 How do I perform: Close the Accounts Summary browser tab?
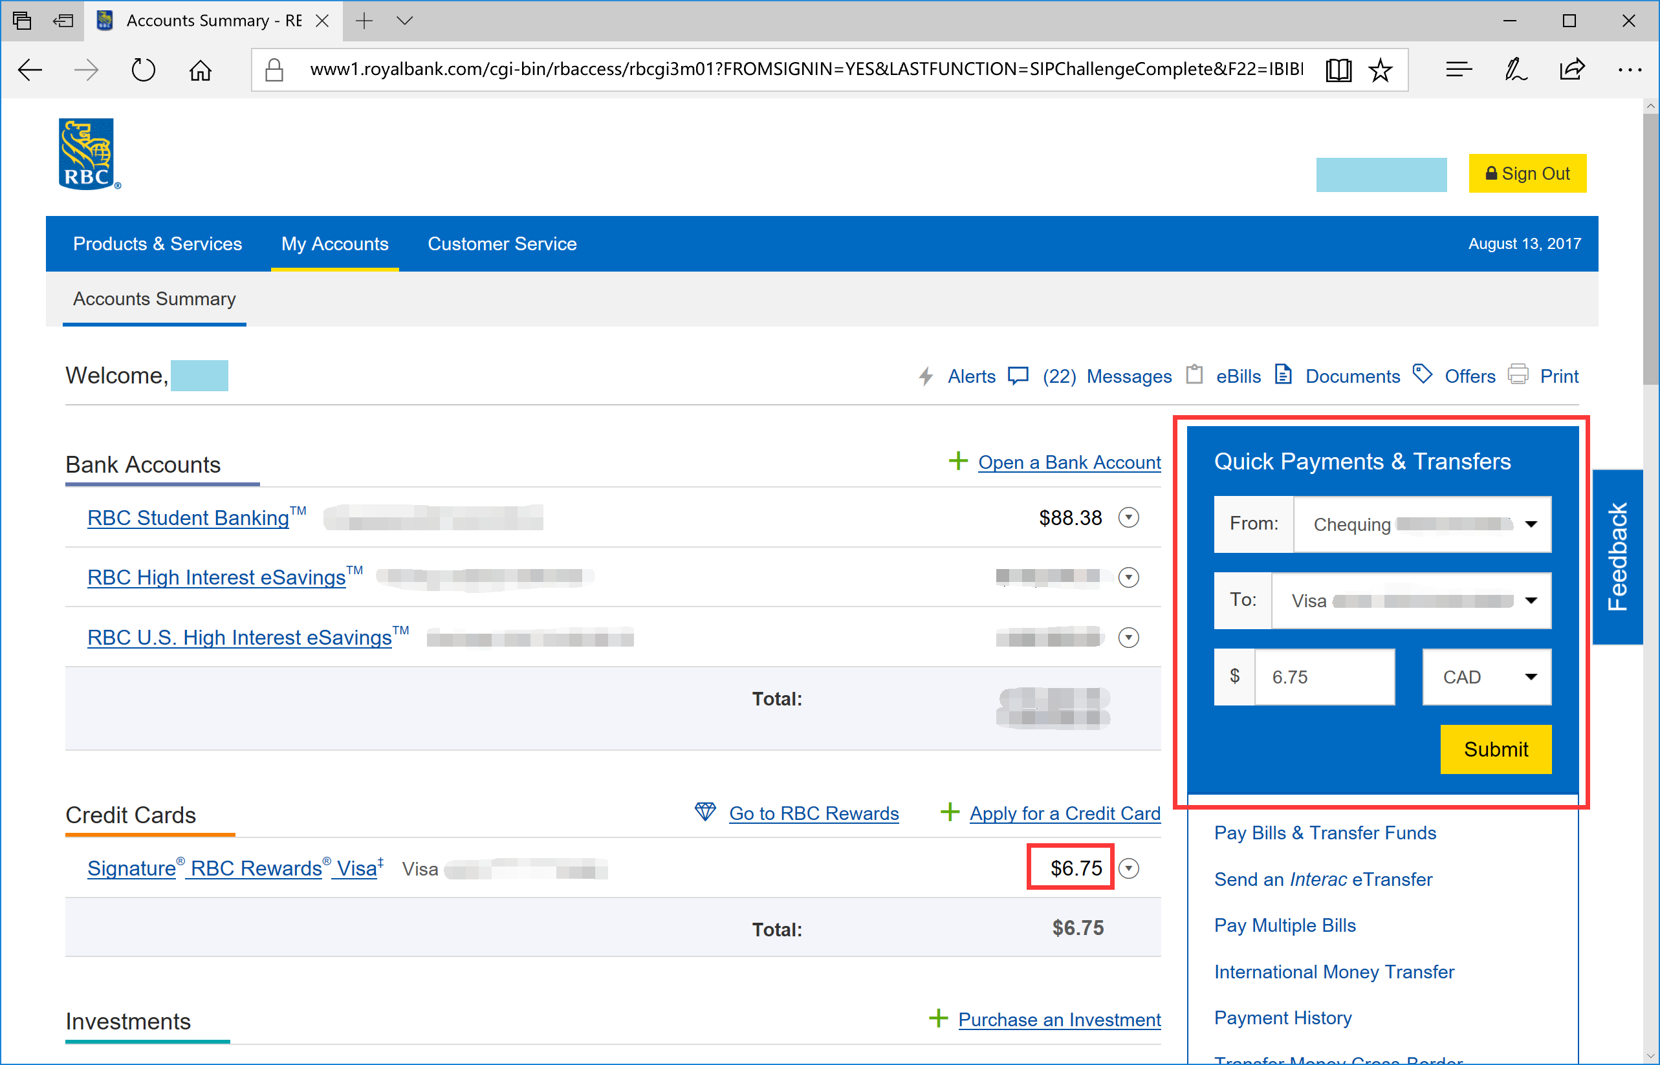coord(322,21)
